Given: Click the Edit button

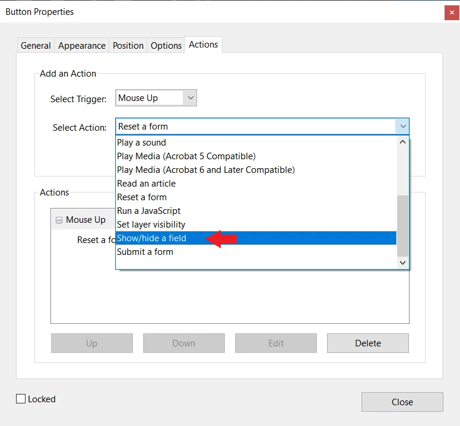Looking at the screenshot, I should [276, 343].
